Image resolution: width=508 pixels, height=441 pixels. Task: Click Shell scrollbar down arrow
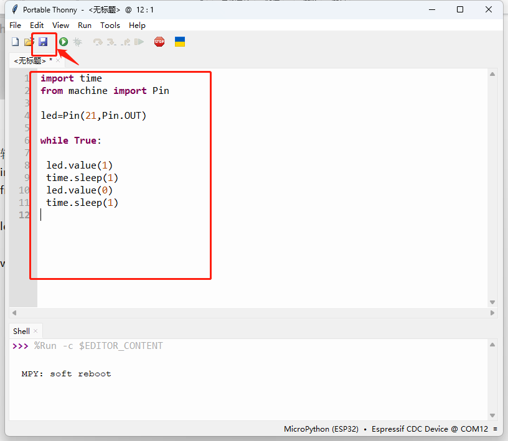pyautogui.click(x=492, y=415)
